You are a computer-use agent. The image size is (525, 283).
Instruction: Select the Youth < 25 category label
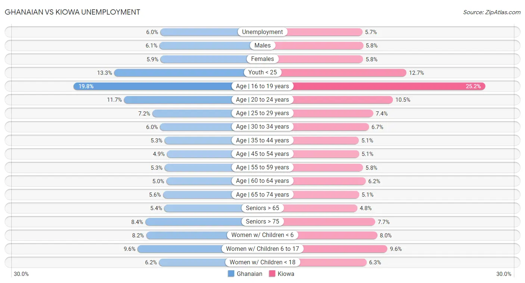coord(262,73)
